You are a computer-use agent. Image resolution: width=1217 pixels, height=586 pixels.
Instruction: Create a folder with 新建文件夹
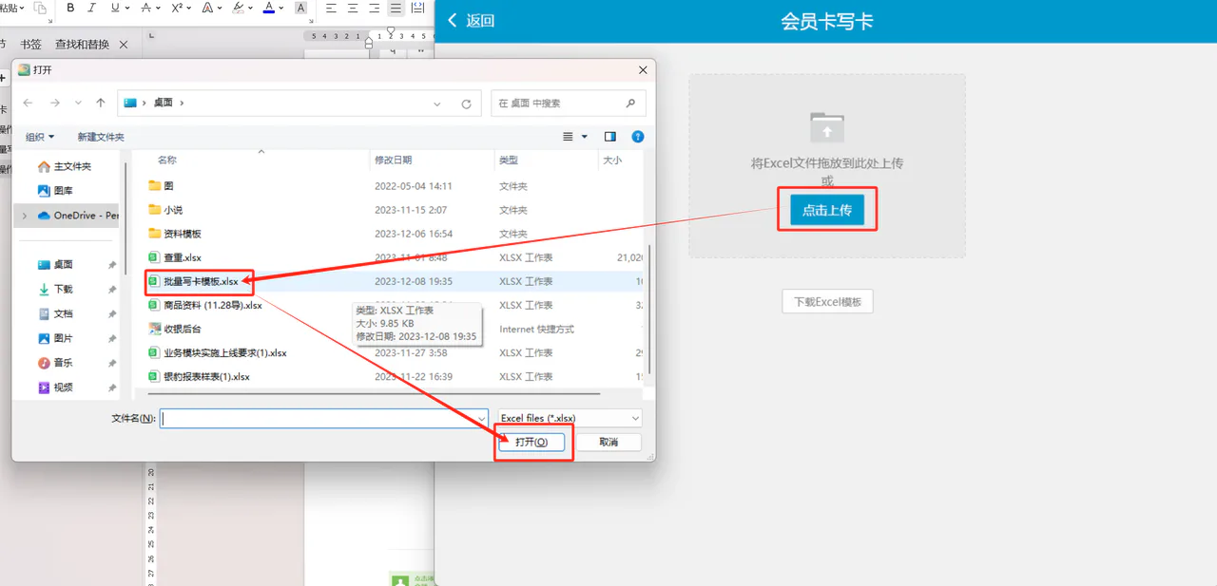point(101,137)
